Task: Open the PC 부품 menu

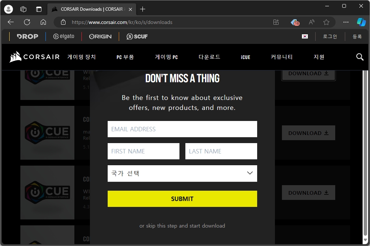Action: tap(125, 57)
